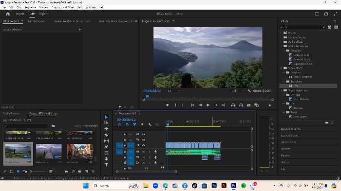Viewport: 341px width, 191px height.
Task: Select the Pen tool
Action: 106,147
